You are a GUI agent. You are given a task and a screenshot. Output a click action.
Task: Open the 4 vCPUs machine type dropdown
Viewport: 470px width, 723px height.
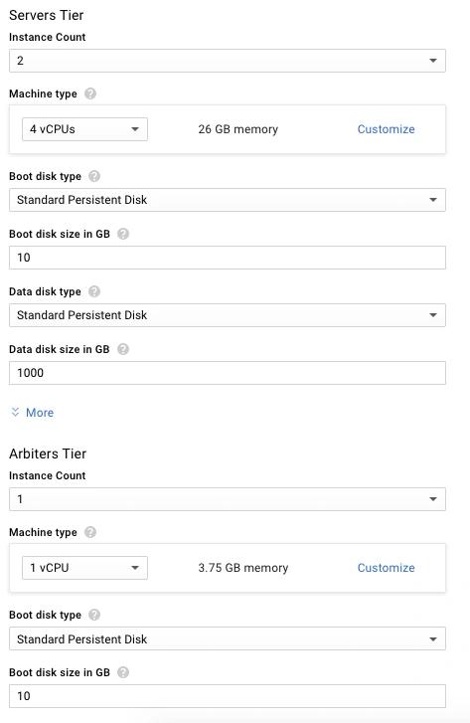tap(84, 129)
